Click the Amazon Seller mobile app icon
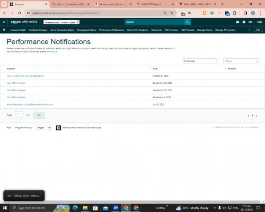Viewport: 265px width, 212px height. 58,128
